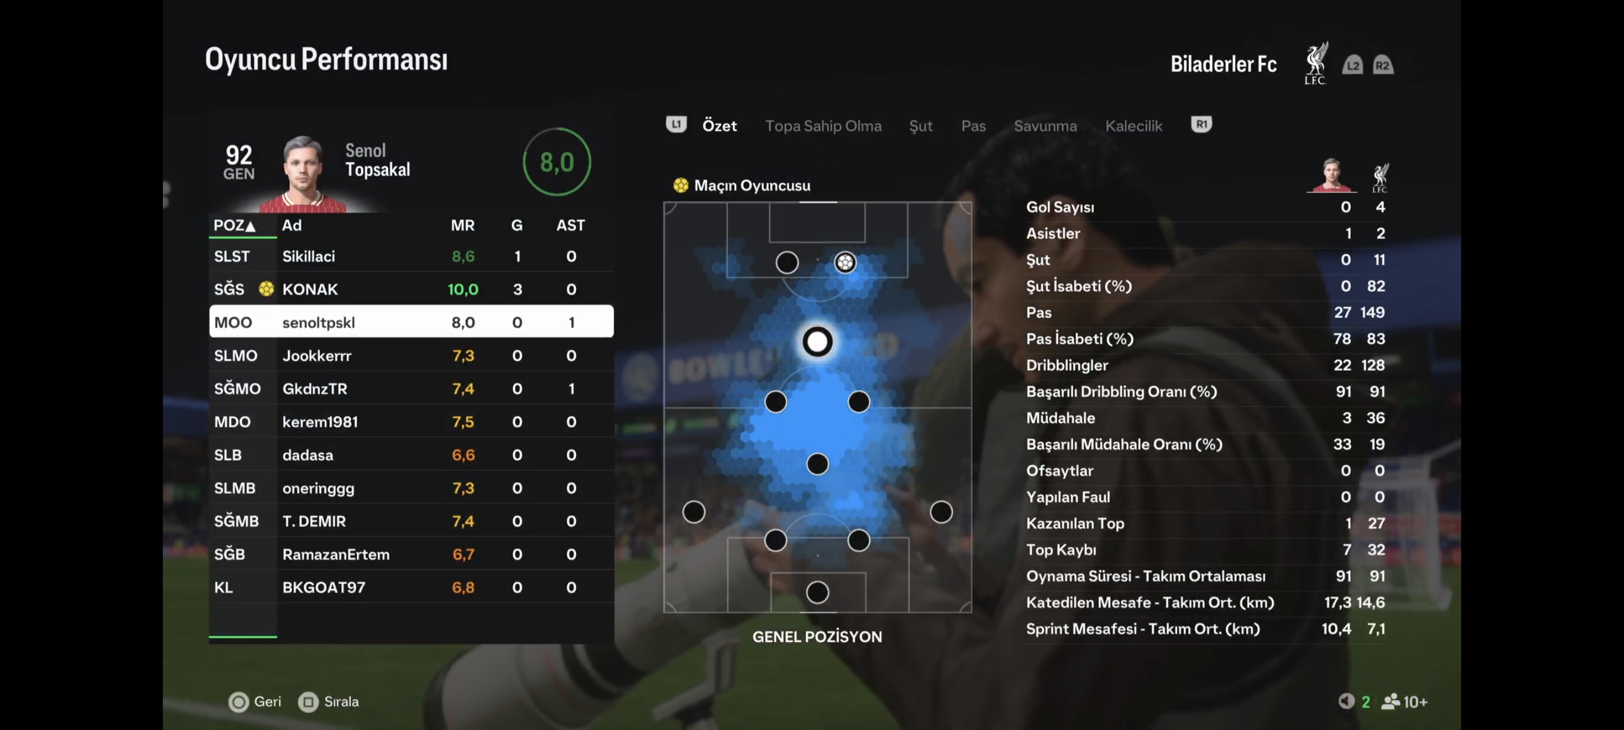Click the R1 bumper icon
The image size is (1624, 730).
(1201, 124)
